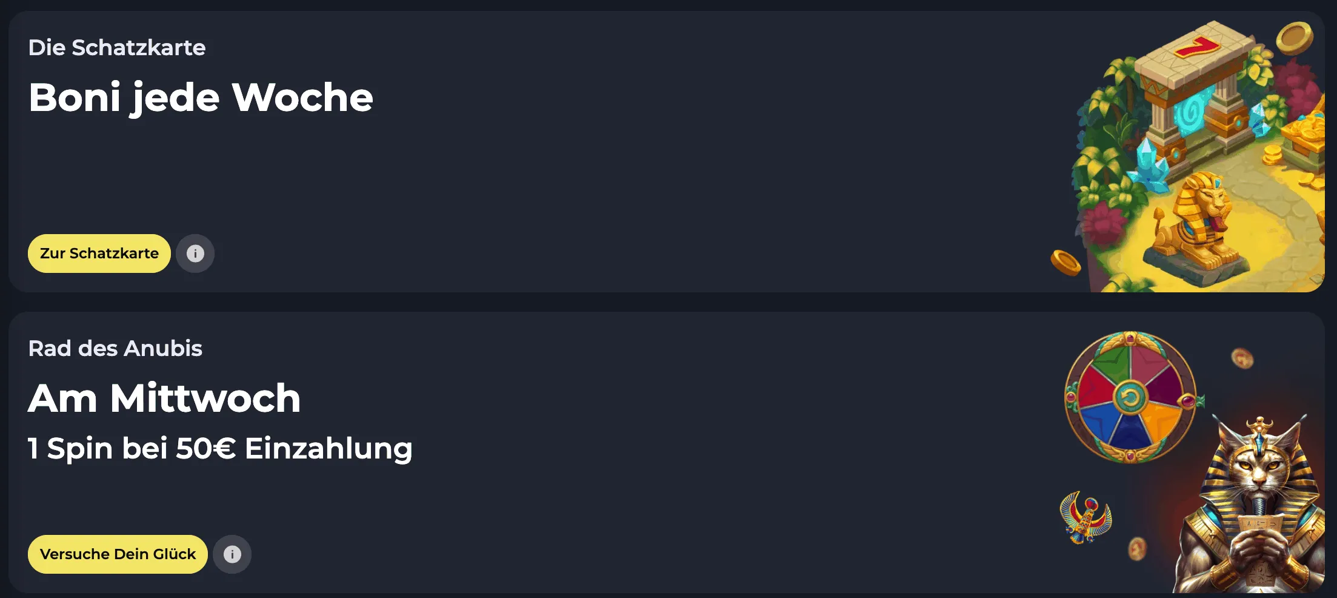Click the 1 Spin bei 50€ Einzahlung text

coord(220,449)
